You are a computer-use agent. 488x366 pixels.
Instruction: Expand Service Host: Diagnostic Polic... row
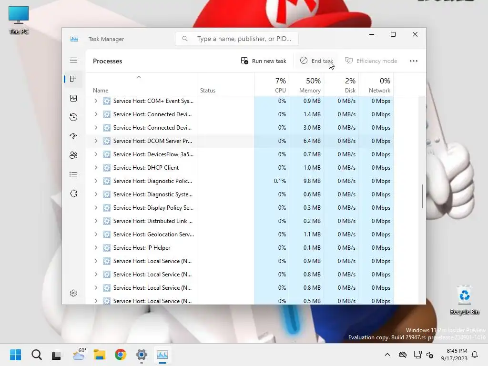96,181
